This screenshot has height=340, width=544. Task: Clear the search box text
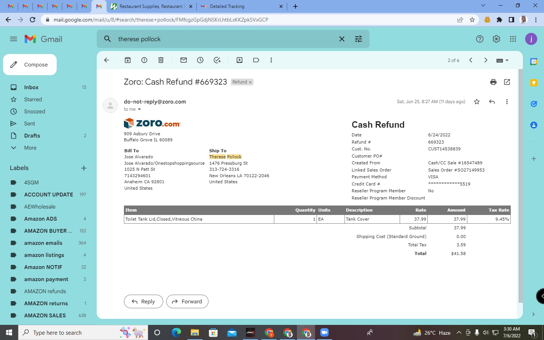pyautogui.click(x=342, y=39)
